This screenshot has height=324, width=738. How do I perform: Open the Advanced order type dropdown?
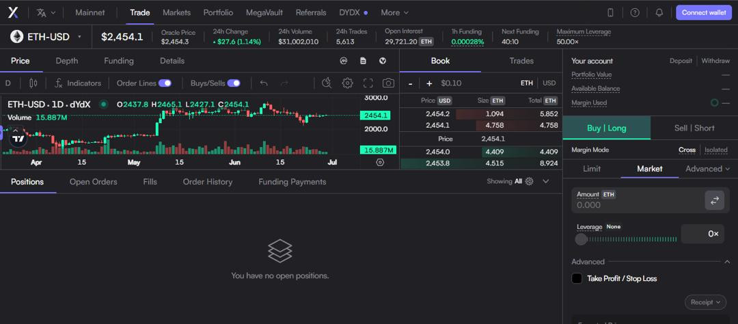(707, 168)
